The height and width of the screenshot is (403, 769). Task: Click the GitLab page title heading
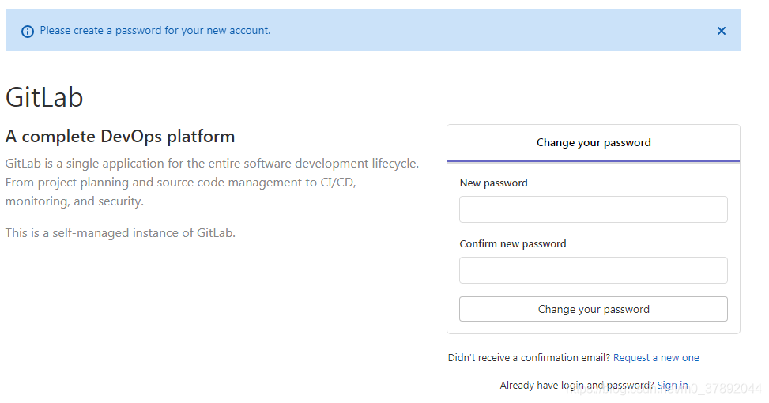click(x=44, y=97)
